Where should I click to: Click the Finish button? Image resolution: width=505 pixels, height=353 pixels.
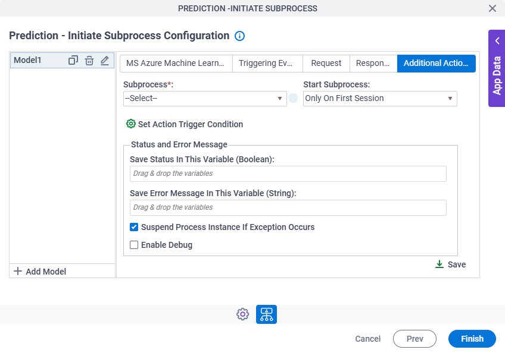pos(472,339)
